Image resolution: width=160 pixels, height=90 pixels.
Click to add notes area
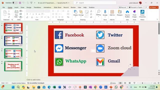tap(33, 79)
